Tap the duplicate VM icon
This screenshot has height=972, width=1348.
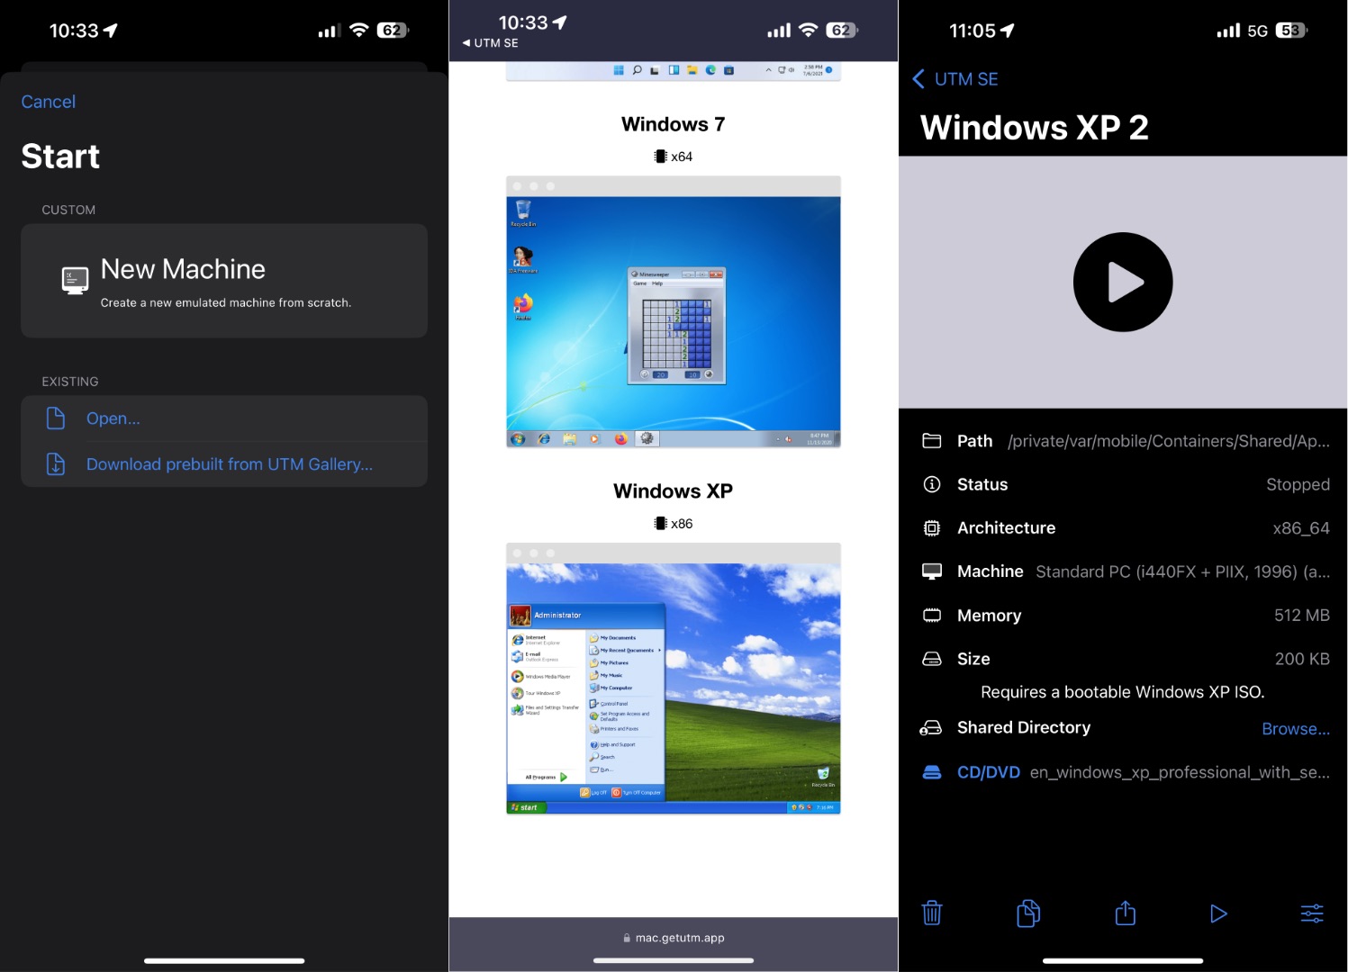point(1028,913)
